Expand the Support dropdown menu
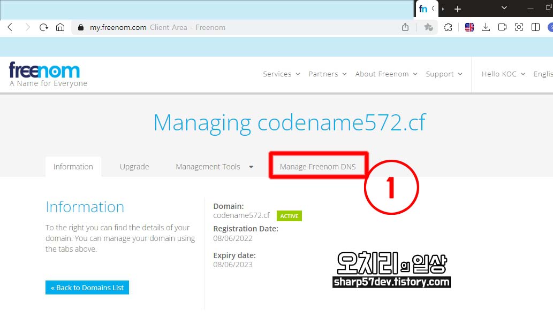 click(444, 74)
